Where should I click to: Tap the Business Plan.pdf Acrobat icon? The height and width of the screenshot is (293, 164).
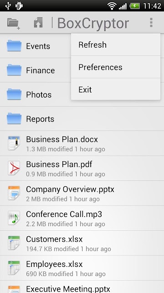click(x=14, y=168)
